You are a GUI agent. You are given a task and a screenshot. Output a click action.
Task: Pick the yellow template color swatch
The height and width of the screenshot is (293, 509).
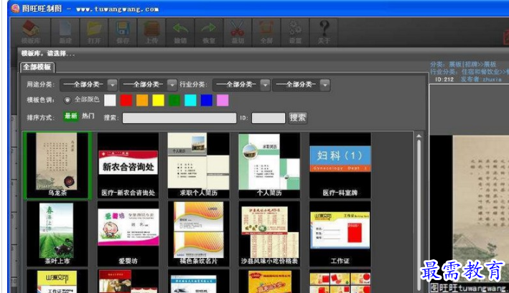pyautogui.click(x=159, y=100)
